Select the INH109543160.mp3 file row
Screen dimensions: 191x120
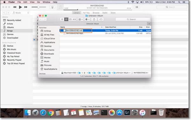105,33
